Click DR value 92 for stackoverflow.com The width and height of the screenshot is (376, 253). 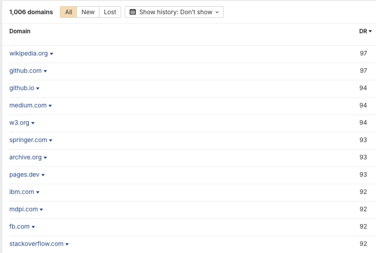363,244
